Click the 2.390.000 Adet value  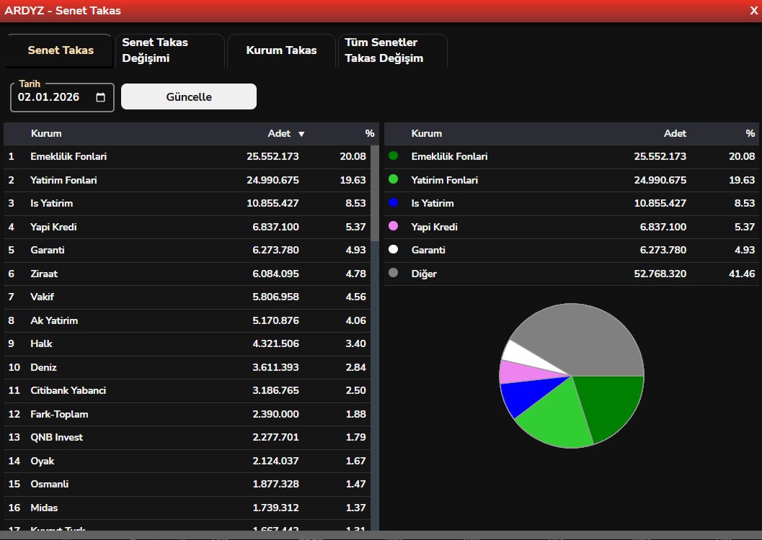275,414
